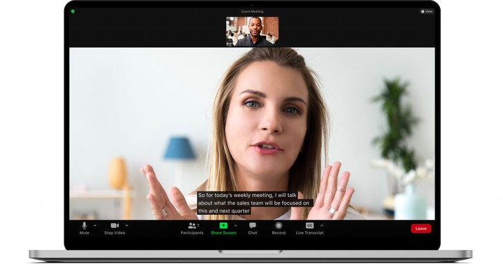Click the Zoom Meeting window title
This screenshot has width=503, height=264.
click(x=252, y=12)
